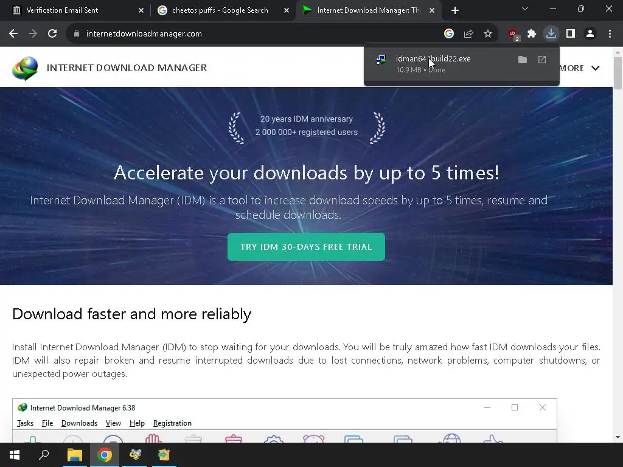Open Tasks menu in IDM screenshot
The height and width of the screenshot is (467, 623).
(x=25, y=423)
